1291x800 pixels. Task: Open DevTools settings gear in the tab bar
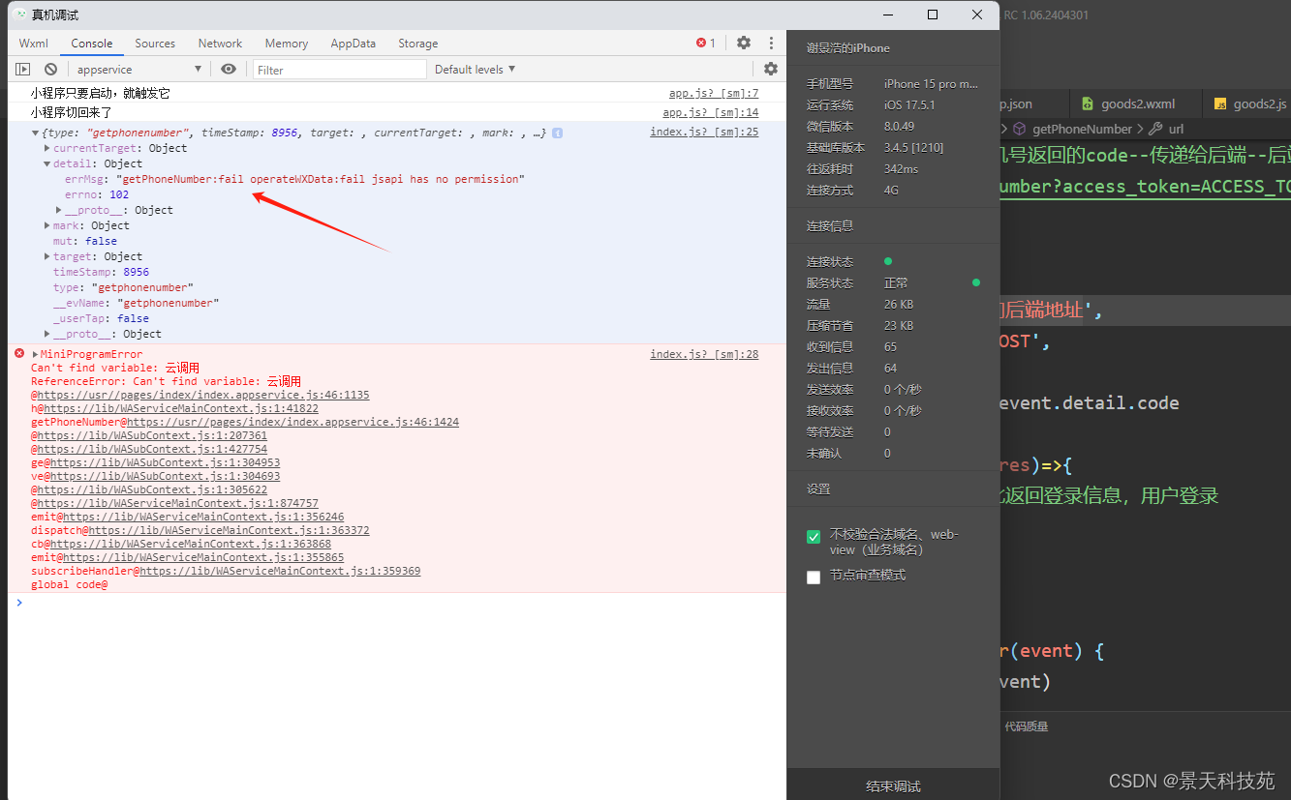point(744,43)
